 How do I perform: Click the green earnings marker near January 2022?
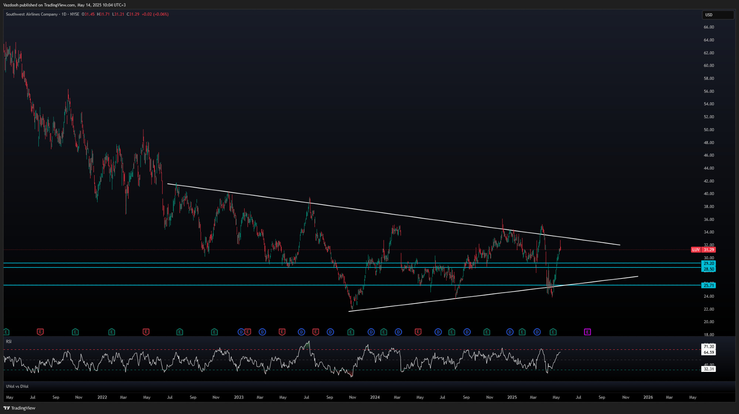(112, 332)
